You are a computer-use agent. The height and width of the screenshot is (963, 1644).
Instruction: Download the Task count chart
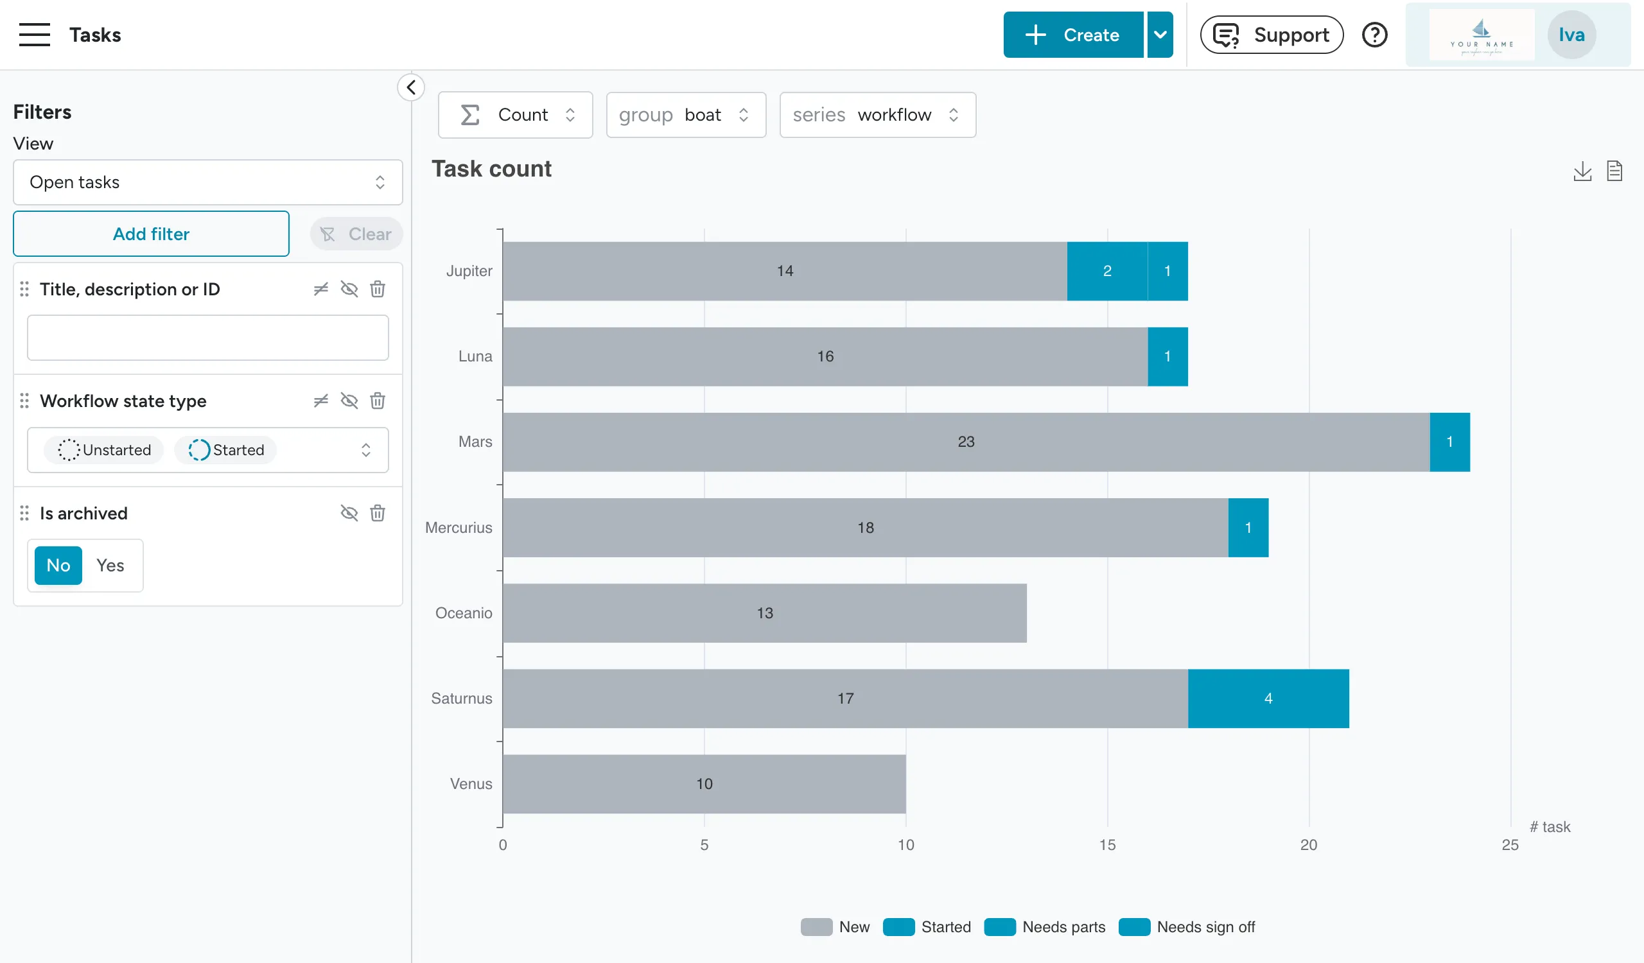point(1582,171)
